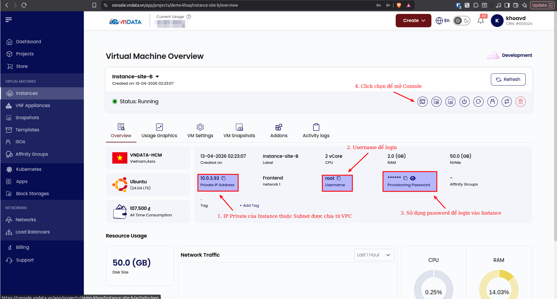The image size is (557, 299).
Task: Click the + Add Tag link
Action: click(x=249, y=205)
